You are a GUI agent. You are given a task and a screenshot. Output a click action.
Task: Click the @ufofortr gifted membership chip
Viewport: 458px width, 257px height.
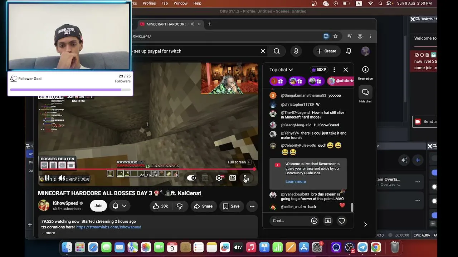tap(340, 81)
